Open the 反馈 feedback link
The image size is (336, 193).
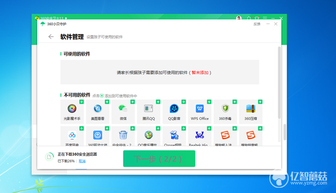pos(257,24)
